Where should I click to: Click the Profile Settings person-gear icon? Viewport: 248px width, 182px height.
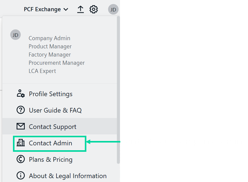(x=21, y=94)
